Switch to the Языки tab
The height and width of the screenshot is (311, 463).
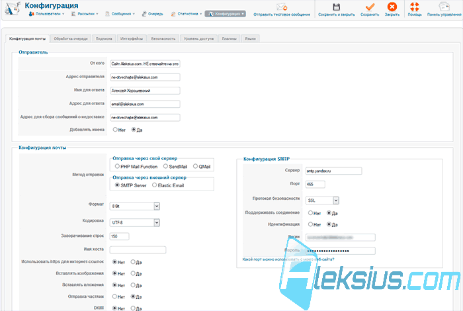(250, 38)
